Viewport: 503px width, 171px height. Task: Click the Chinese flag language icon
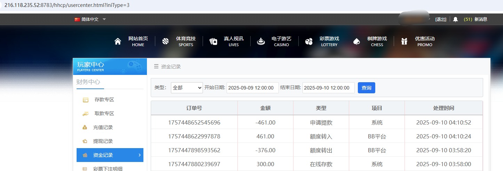[x=77, y=19]
